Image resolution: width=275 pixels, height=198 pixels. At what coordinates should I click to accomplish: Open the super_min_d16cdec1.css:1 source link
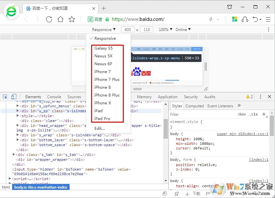[x=242, y=134]
